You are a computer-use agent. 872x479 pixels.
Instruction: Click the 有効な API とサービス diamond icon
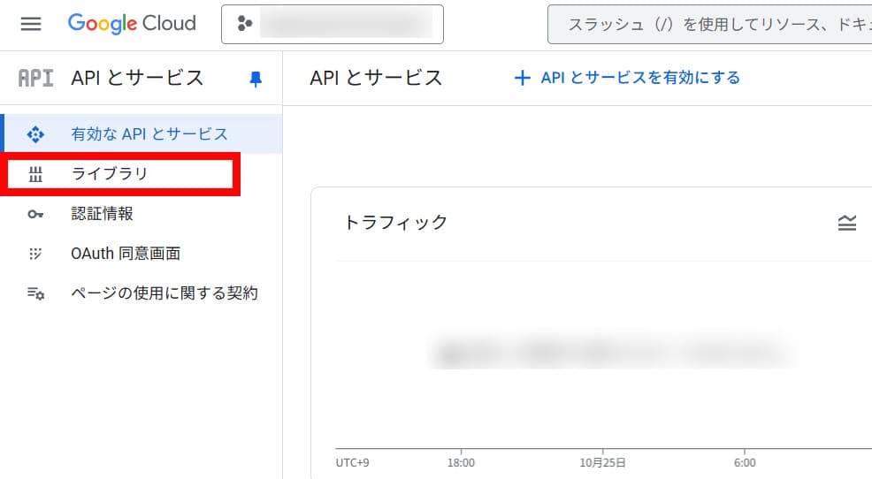[35, 134]
